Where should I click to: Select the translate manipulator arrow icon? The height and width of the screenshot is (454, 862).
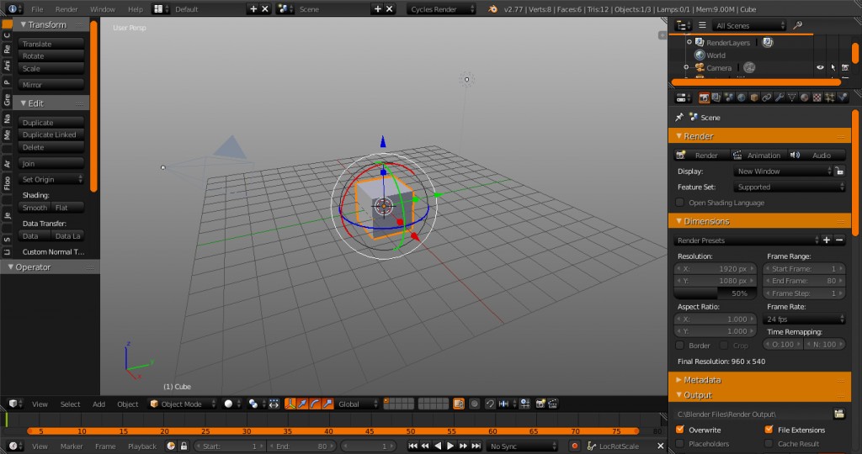coord(302,404)
